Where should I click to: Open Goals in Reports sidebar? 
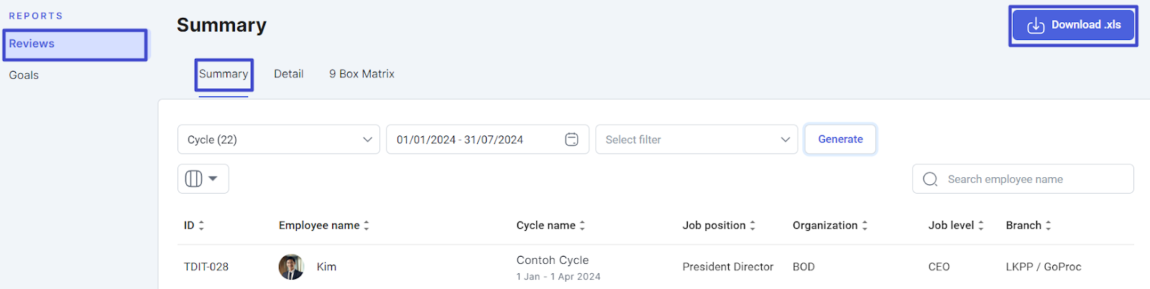(x=24, y=75)
